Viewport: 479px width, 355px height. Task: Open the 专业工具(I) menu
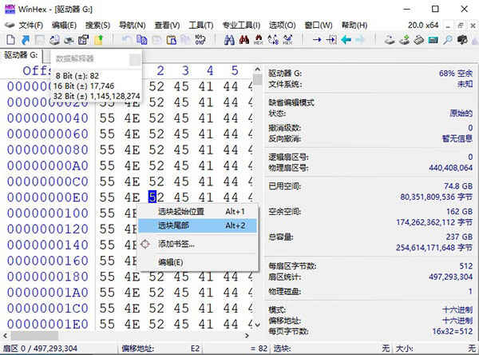(241, 25)
